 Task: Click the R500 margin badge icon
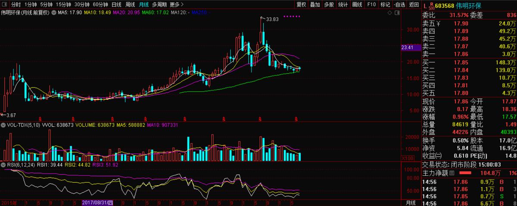(431, 6)
